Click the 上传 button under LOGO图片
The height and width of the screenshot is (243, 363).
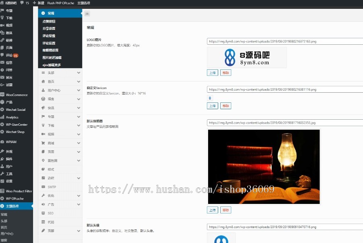(213, 73)
